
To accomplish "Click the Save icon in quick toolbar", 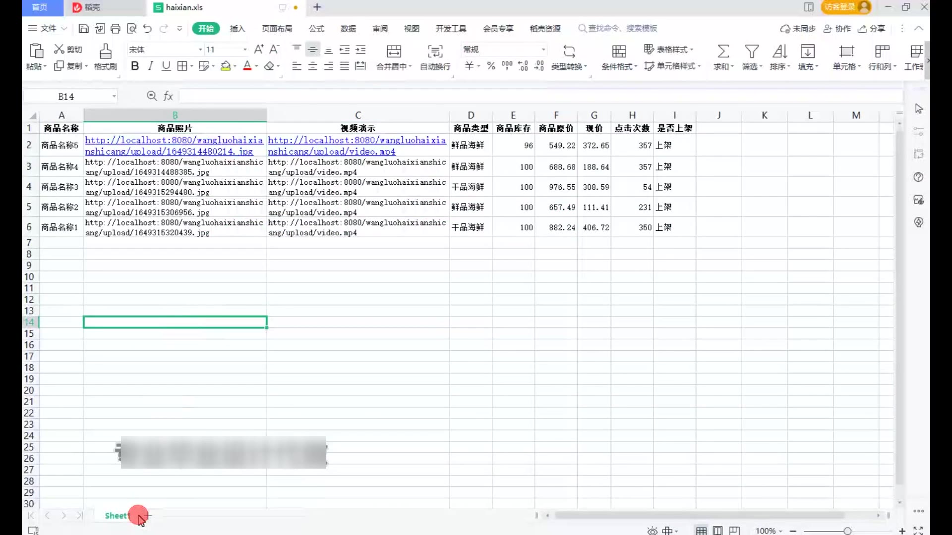I will [x=84, y=28].
